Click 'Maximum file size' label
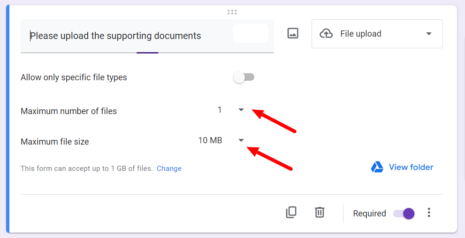The image size is (465, 238). click(x=55, y=142)
